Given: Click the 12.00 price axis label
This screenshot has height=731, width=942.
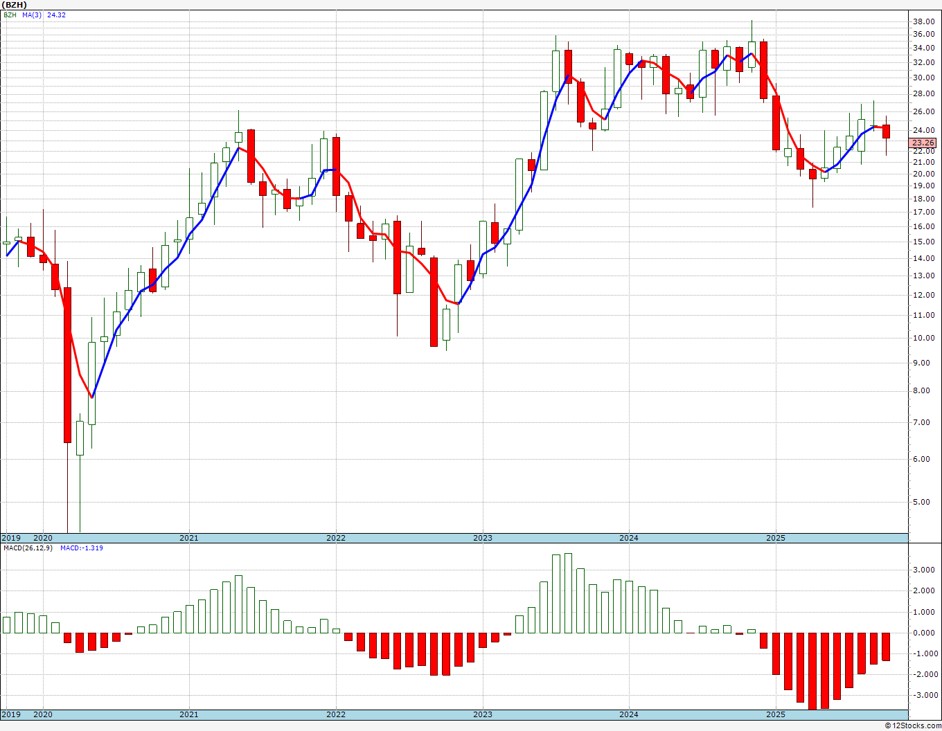Looking at the screenshot, I should (924, 295).
